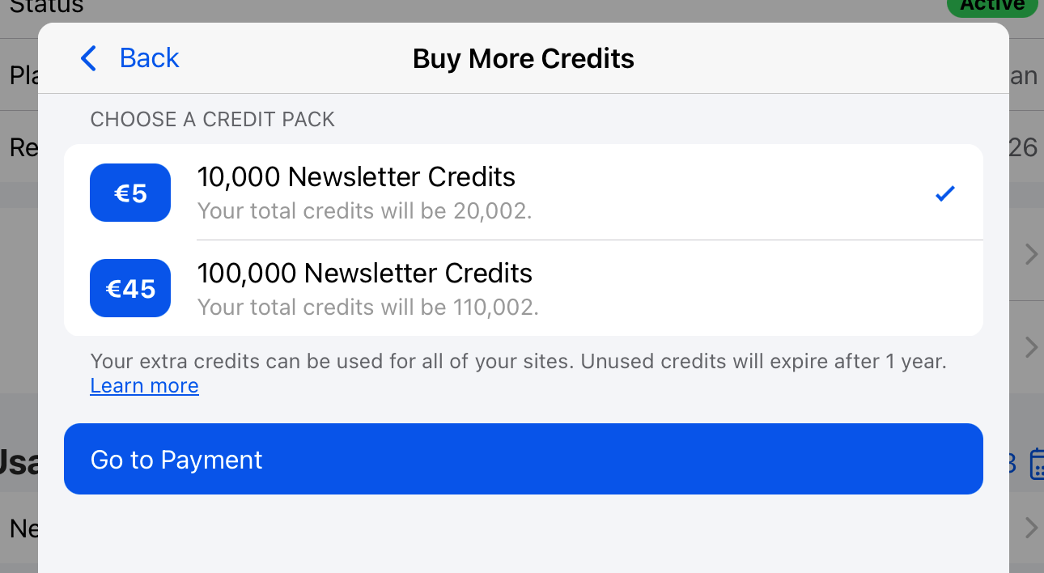The width and height of the screenshot is (1044, 573).
Task: Click the unused credits expiry note text
Action: tap(518, 361)
